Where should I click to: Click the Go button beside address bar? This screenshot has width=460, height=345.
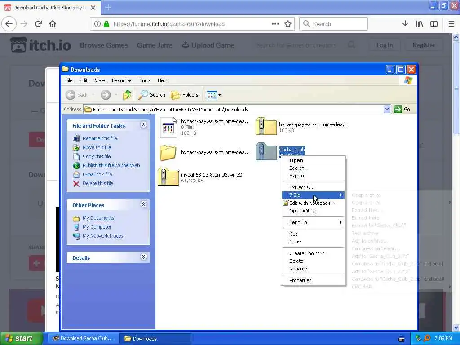pos(402,110)
